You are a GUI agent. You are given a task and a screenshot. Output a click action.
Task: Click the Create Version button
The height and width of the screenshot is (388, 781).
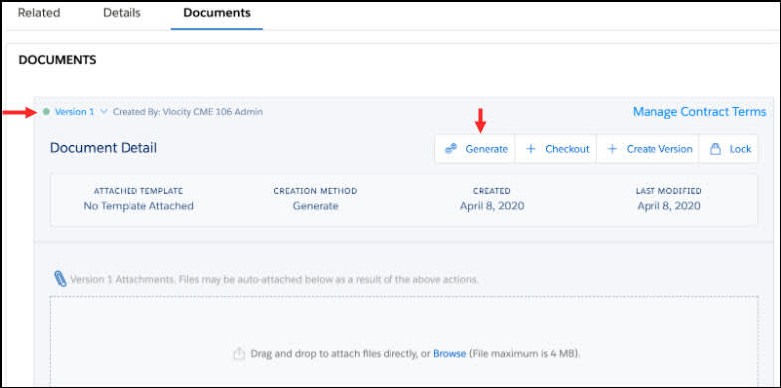648,149
